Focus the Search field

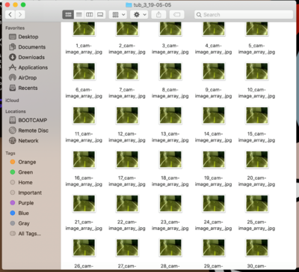click(244, 15)
